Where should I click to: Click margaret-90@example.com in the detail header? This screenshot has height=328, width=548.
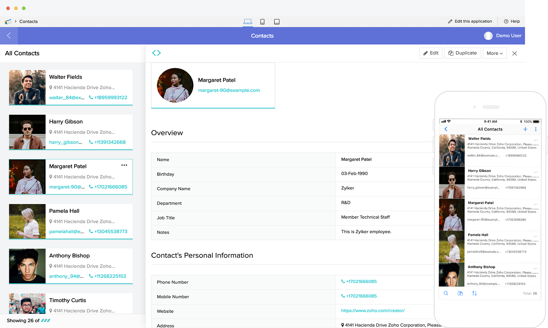[x=229, y=90]
